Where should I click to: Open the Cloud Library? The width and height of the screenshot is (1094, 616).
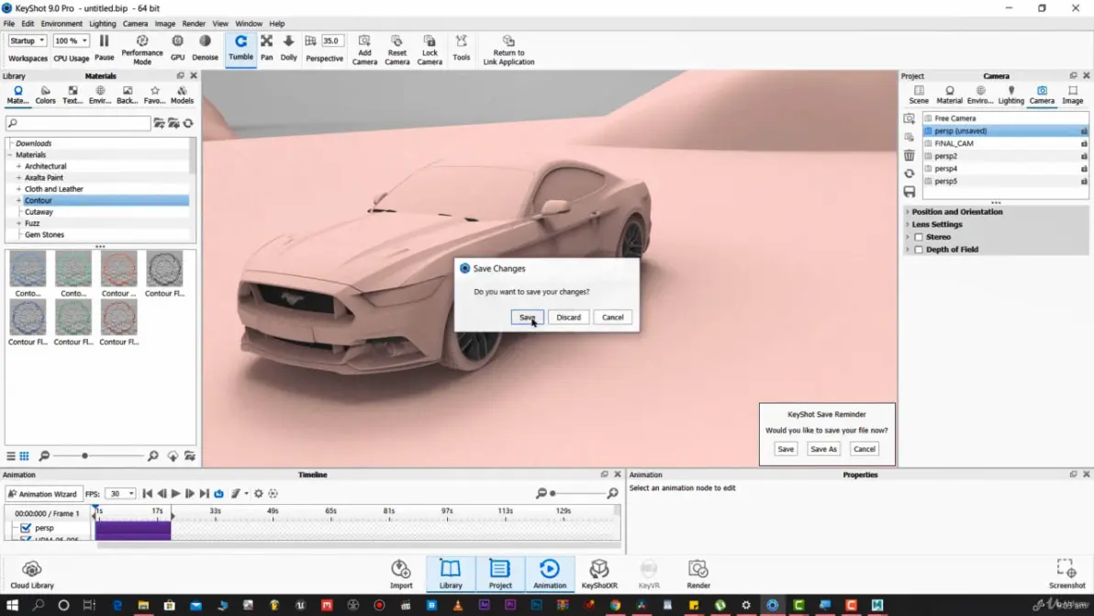31,574
